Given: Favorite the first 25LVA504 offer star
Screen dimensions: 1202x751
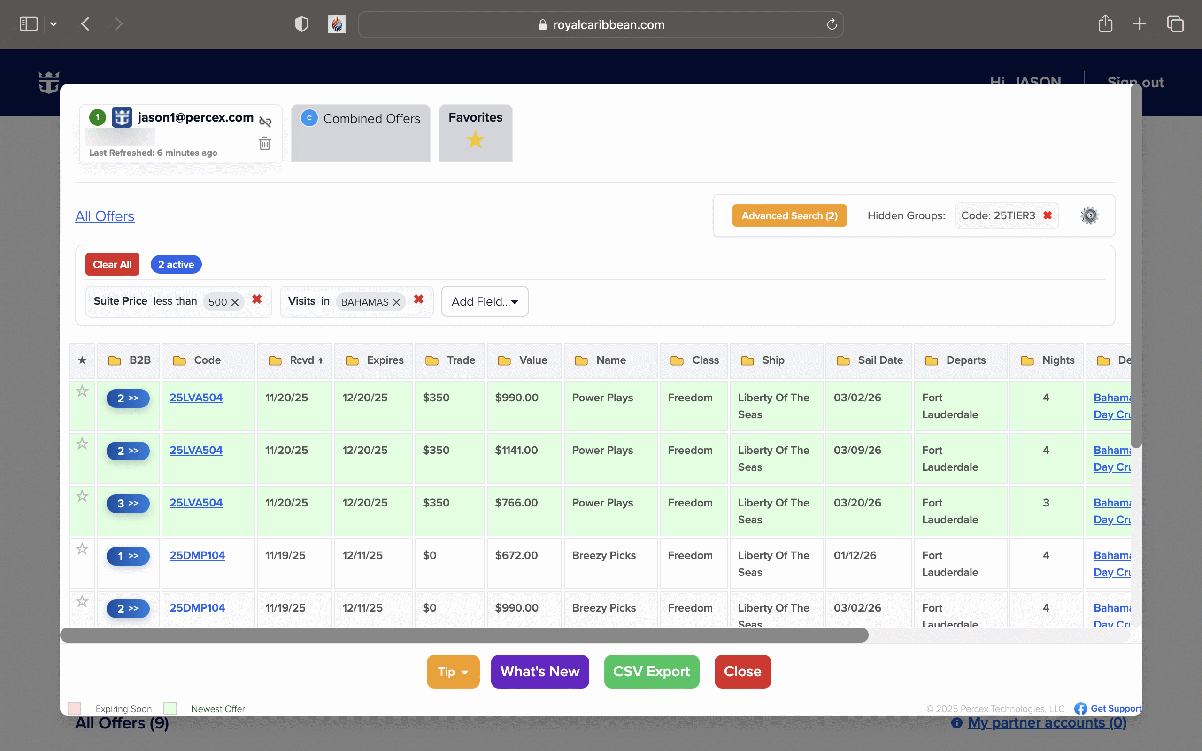Looking at the screenshot, I should (82, 391).
